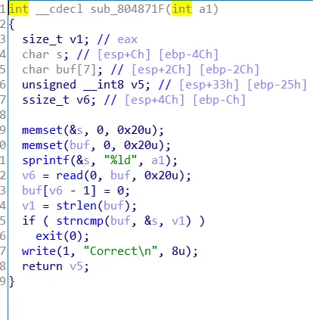
Task: Click ssize_t type on v6 line
Action: click(45, 100)
